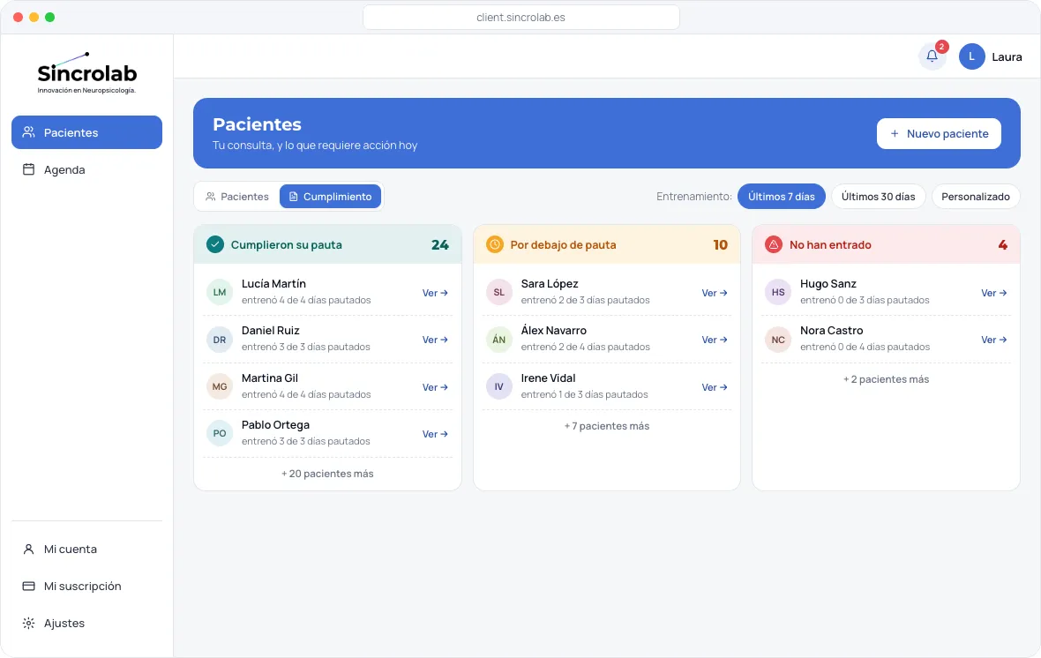The width and height of the screenshot is (1041, 658).
Task: Select the MG avatar for Martina Gil
Action: 220,386
